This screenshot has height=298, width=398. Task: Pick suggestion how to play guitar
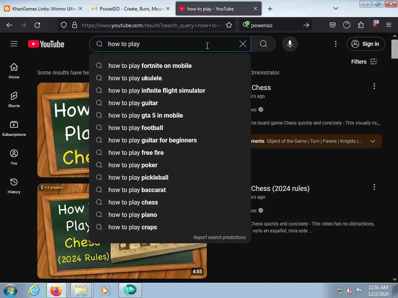coord(170,103)
